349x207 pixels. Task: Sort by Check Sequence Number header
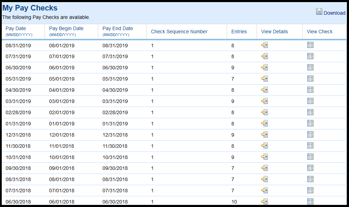tap(179, 32)
